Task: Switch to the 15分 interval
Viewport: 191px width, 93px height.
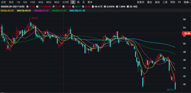Action: (32, 2)
